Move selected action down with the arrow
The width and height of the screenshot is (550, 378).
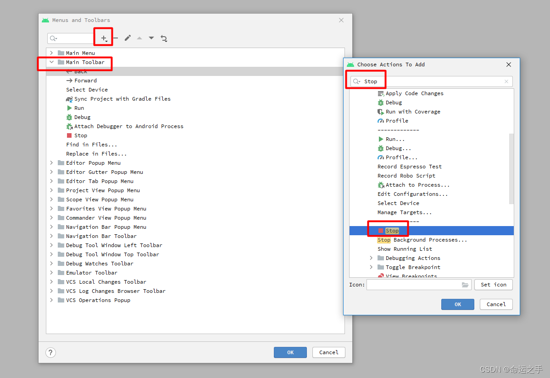coord(151,38)
